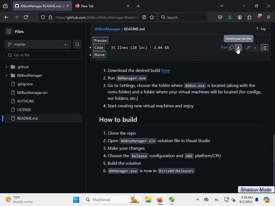This screenshot has height=206, width=275.
Task: Switch to the Blame view
Action: [99, 55]
